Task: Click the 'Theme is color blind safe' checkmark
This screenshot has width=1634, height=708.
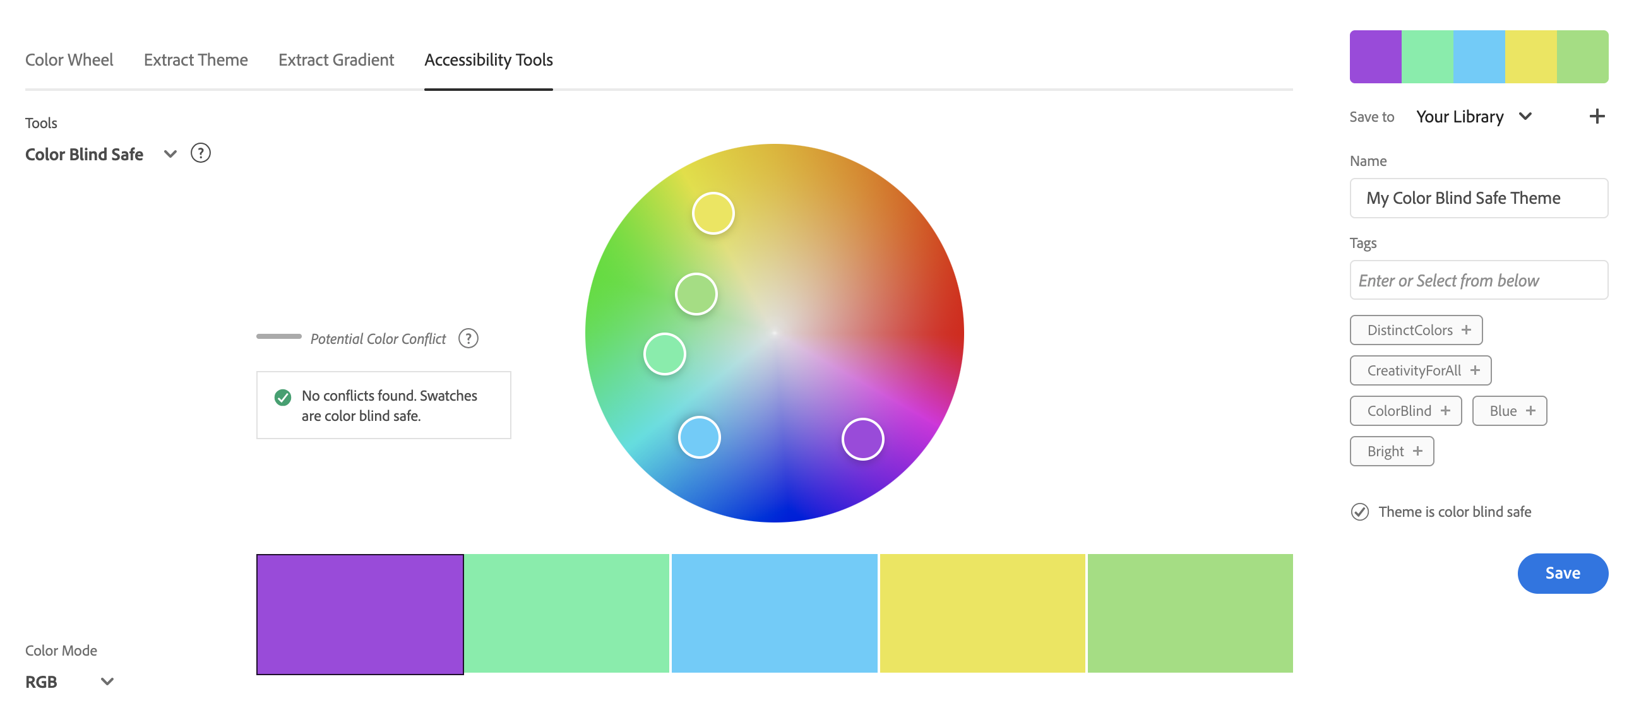Action: pyautogui.click(x=1359, y=512)
